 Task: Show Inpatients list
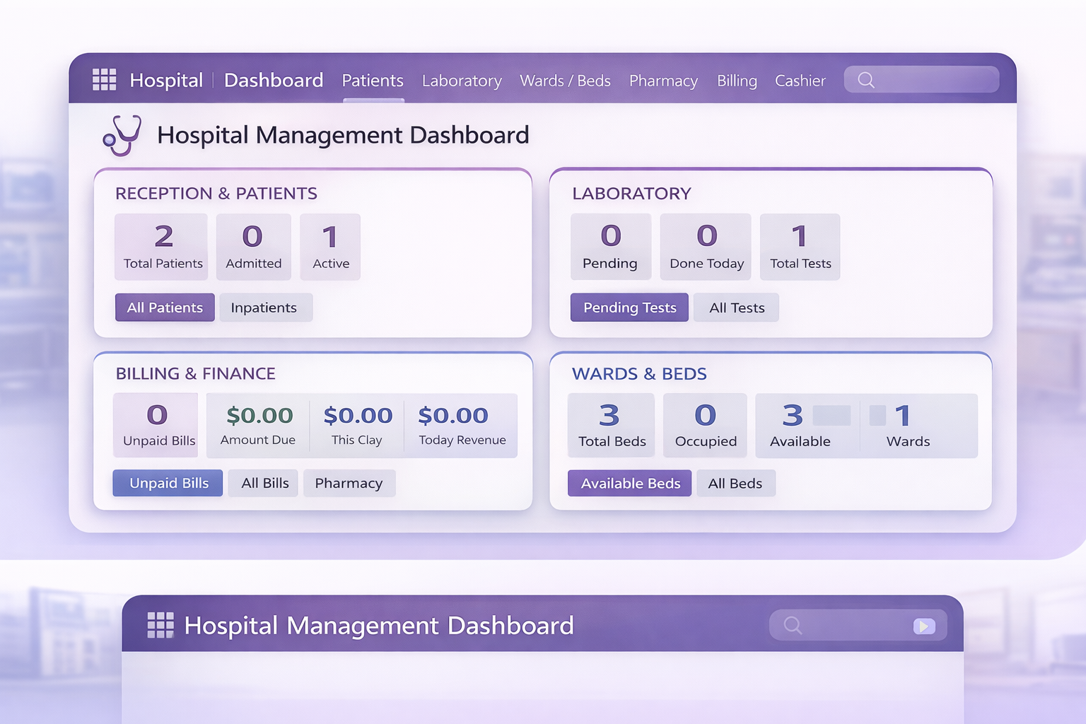264,308
